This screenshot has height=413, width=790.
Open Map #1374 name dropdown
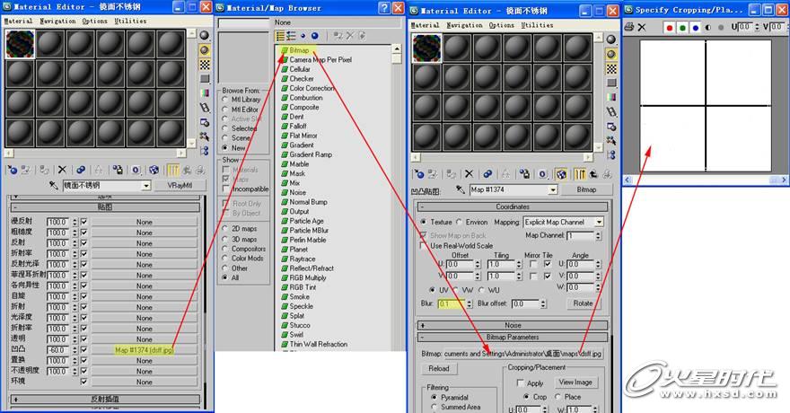click(553, 189)
